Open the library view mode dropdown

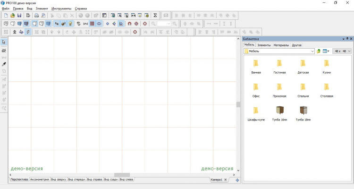326,51
